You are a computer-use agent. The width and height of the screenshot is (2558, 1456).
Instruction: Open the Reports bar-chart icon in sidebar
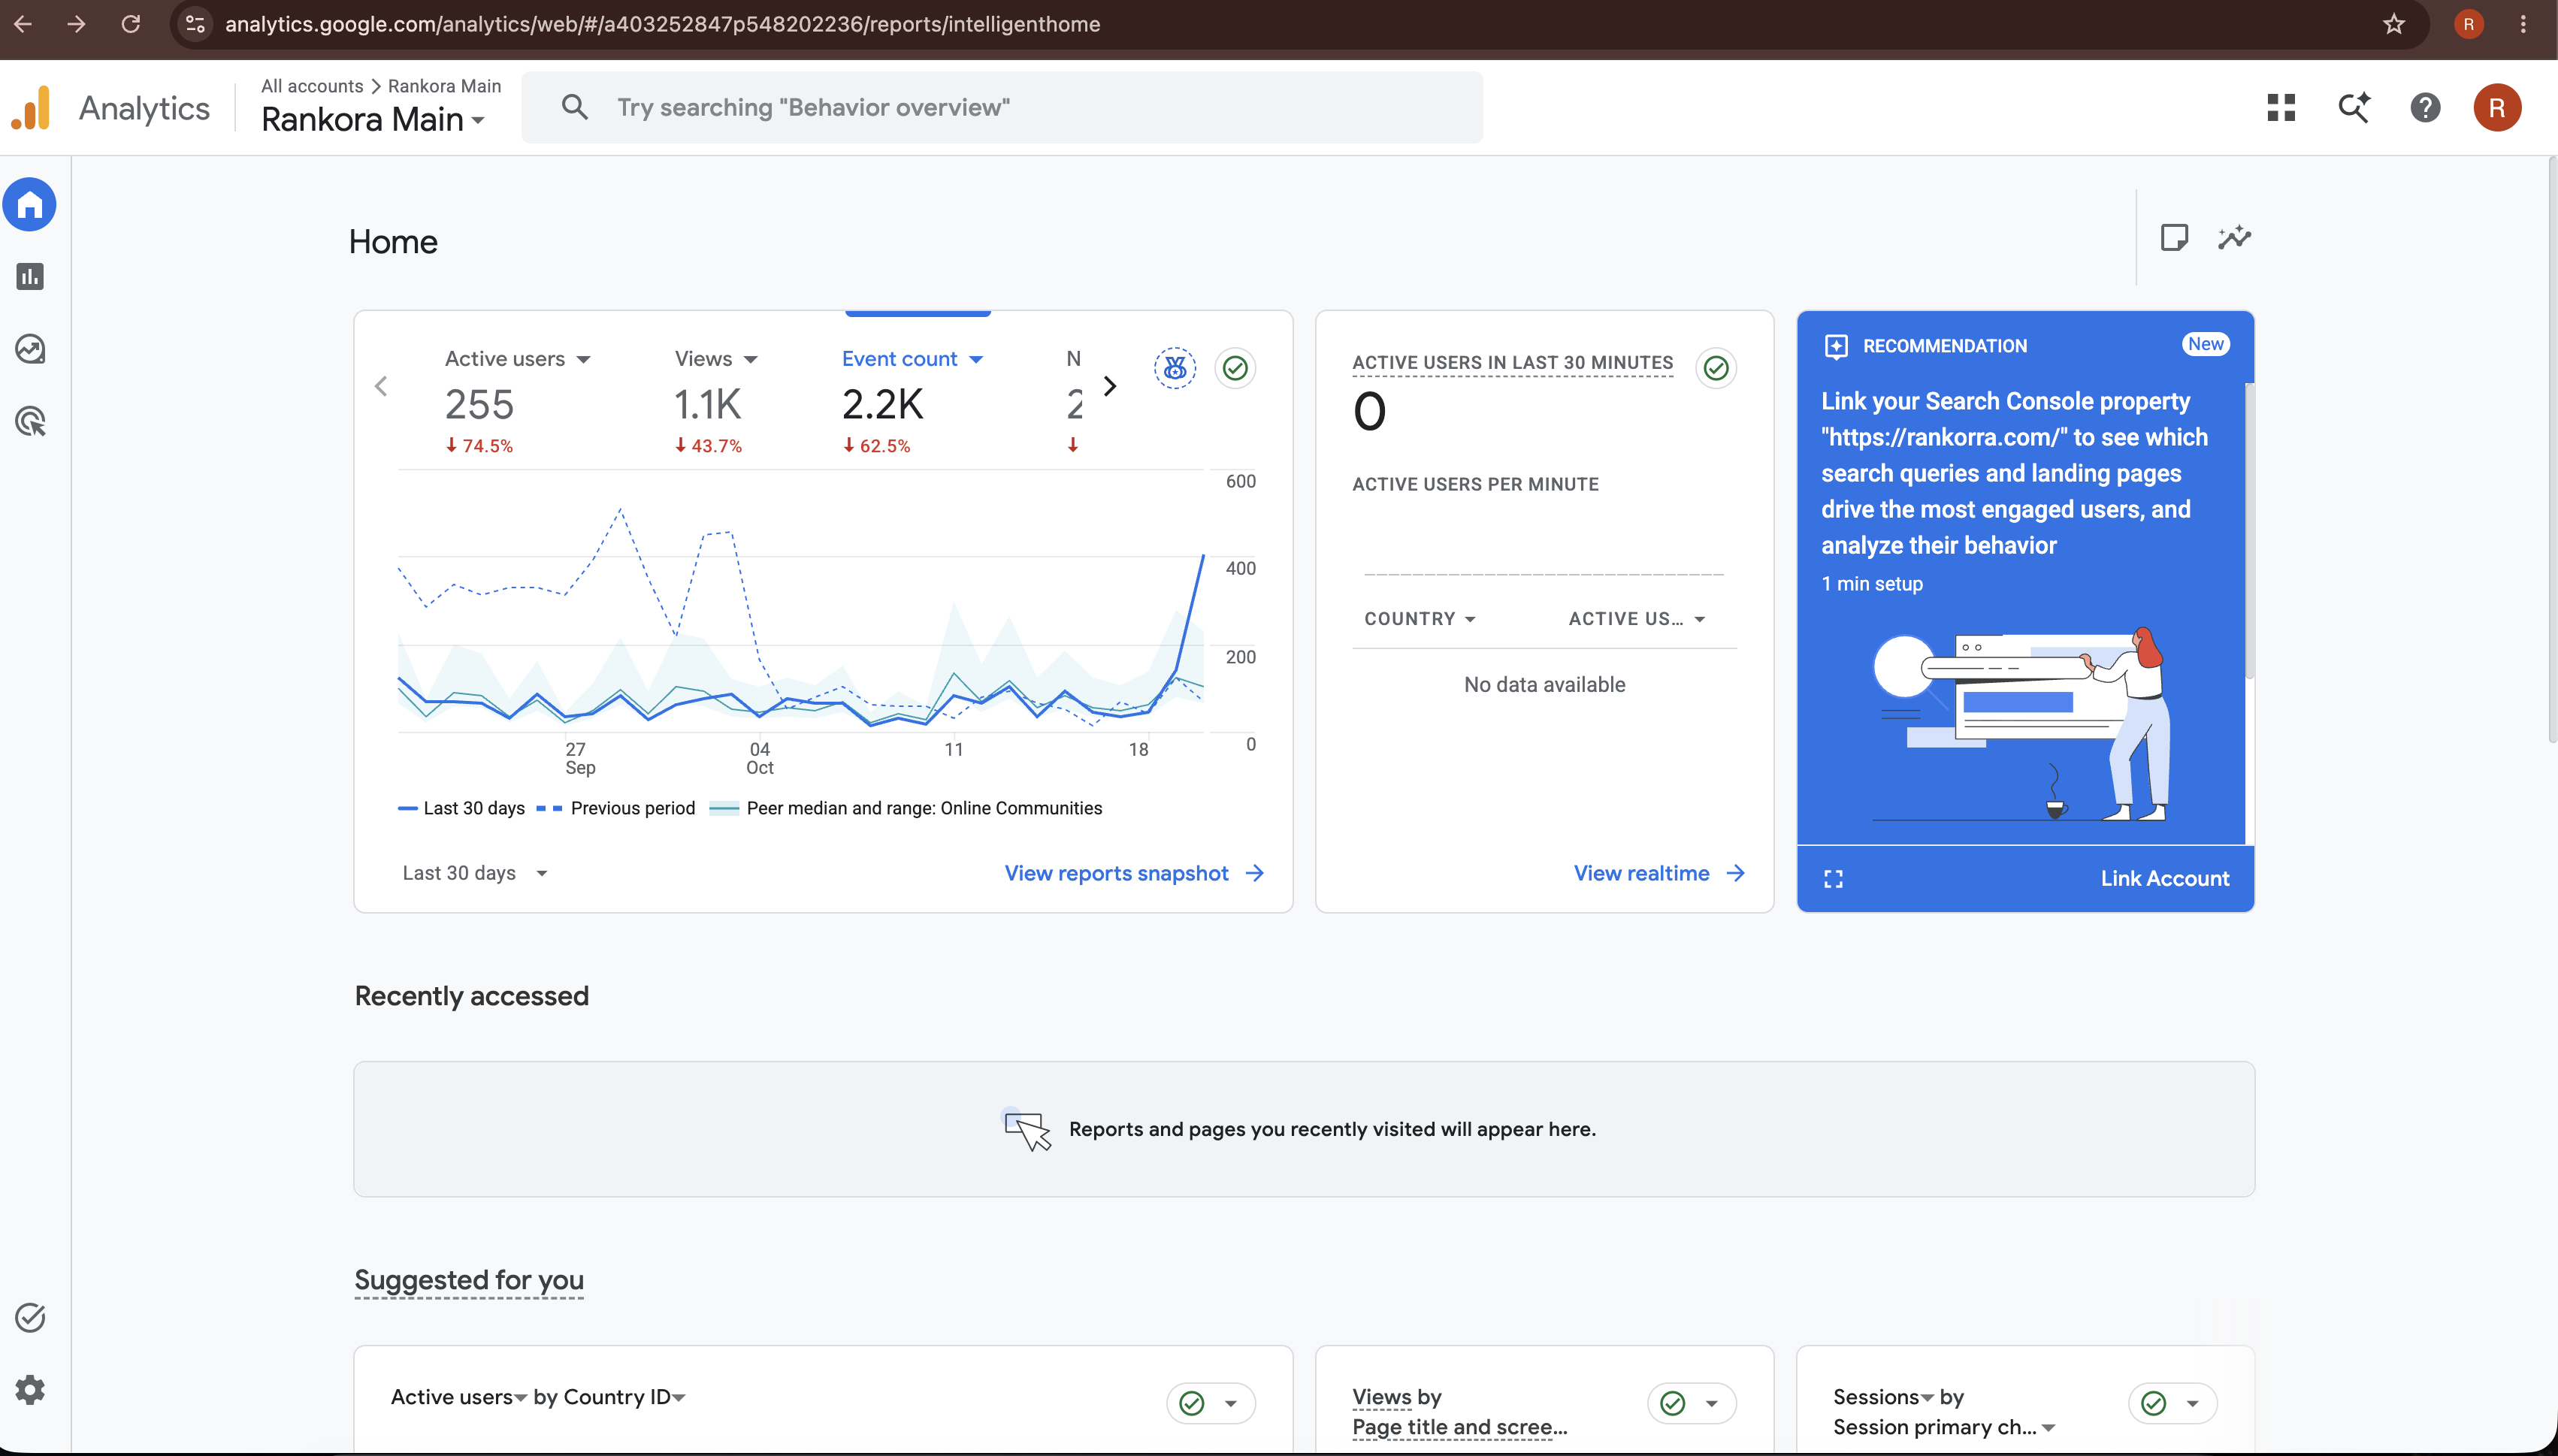[30, 277]
